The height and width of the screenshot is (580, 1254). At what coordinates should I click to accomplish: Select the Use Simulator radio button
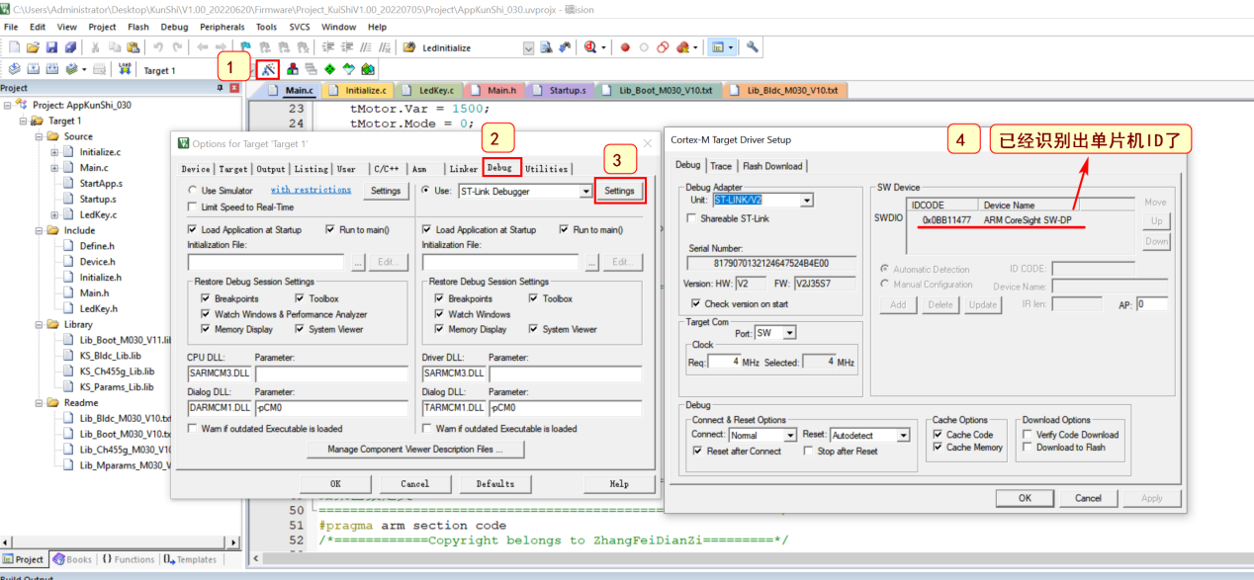tap(193, 191)
